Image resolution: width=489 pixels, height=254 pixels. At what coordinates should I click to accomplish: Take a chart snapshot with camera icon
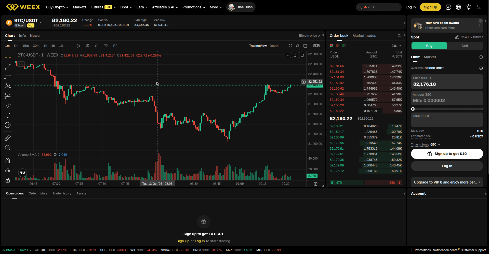click(x=115, y=46)
